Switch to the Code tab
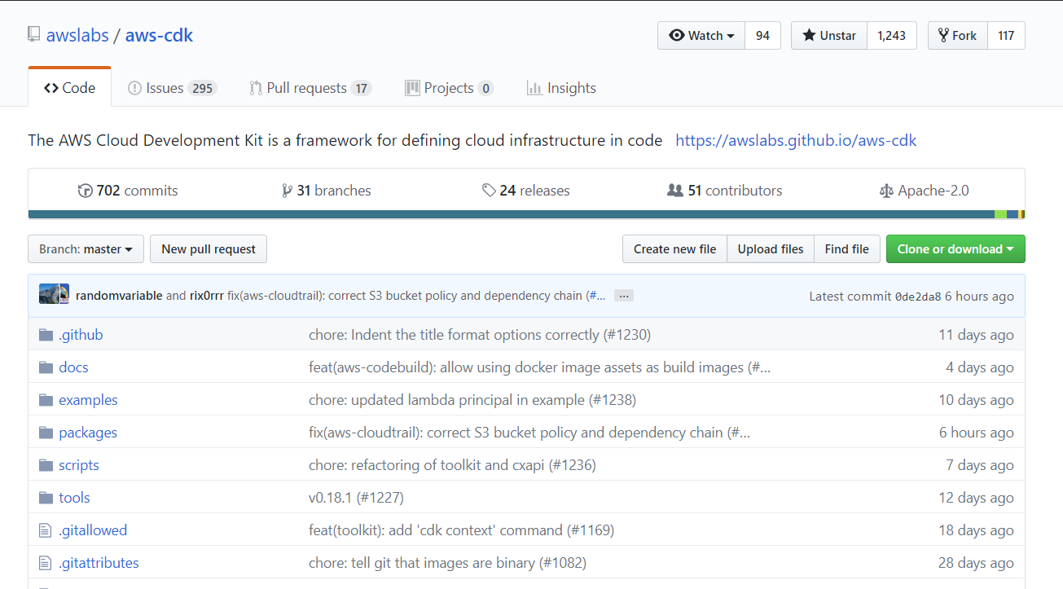This screenshot has width=1063, height=589. point(70,88)
